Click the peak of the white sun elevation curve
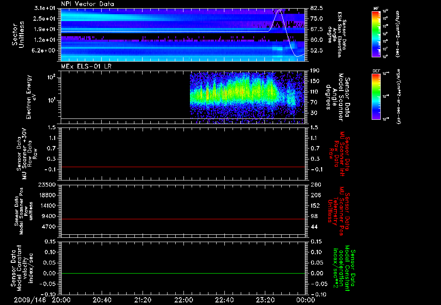441x305 pixels. [280, 9]
